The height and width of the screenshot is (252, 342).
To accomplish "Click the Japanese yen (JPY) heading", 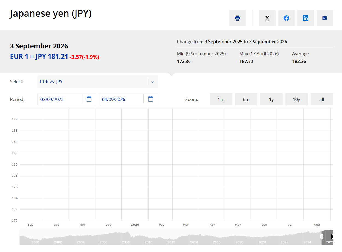I will (51, 13).
